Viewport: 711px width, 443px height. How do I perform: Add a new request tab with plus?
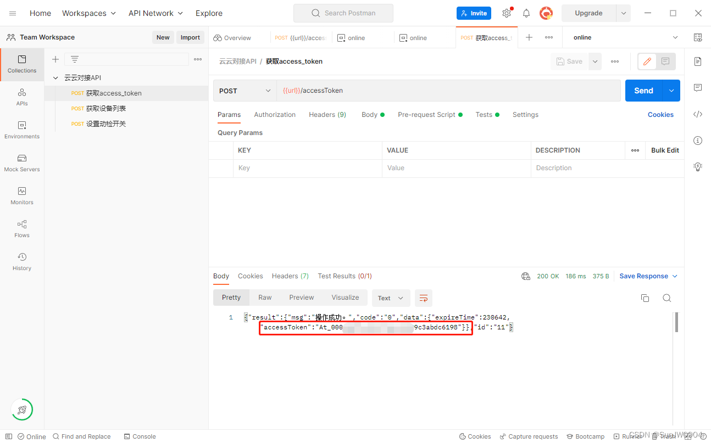(529, 37)
